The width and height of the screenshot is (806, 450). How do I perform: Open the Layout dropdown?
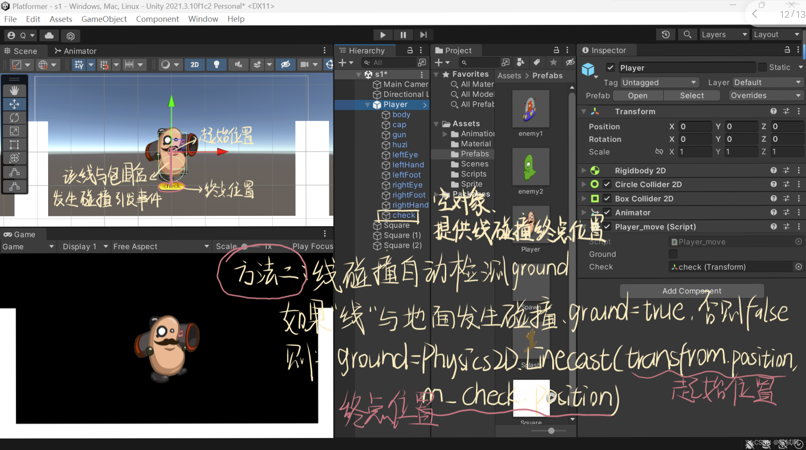point(777,34)
